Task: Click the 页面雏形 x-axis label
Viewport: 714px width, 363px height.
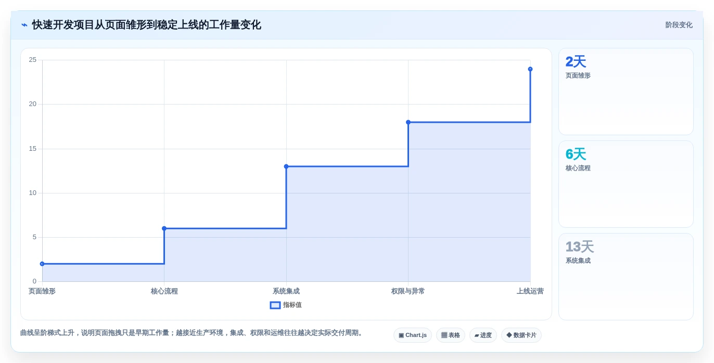Action: click(x=42, y=291)
